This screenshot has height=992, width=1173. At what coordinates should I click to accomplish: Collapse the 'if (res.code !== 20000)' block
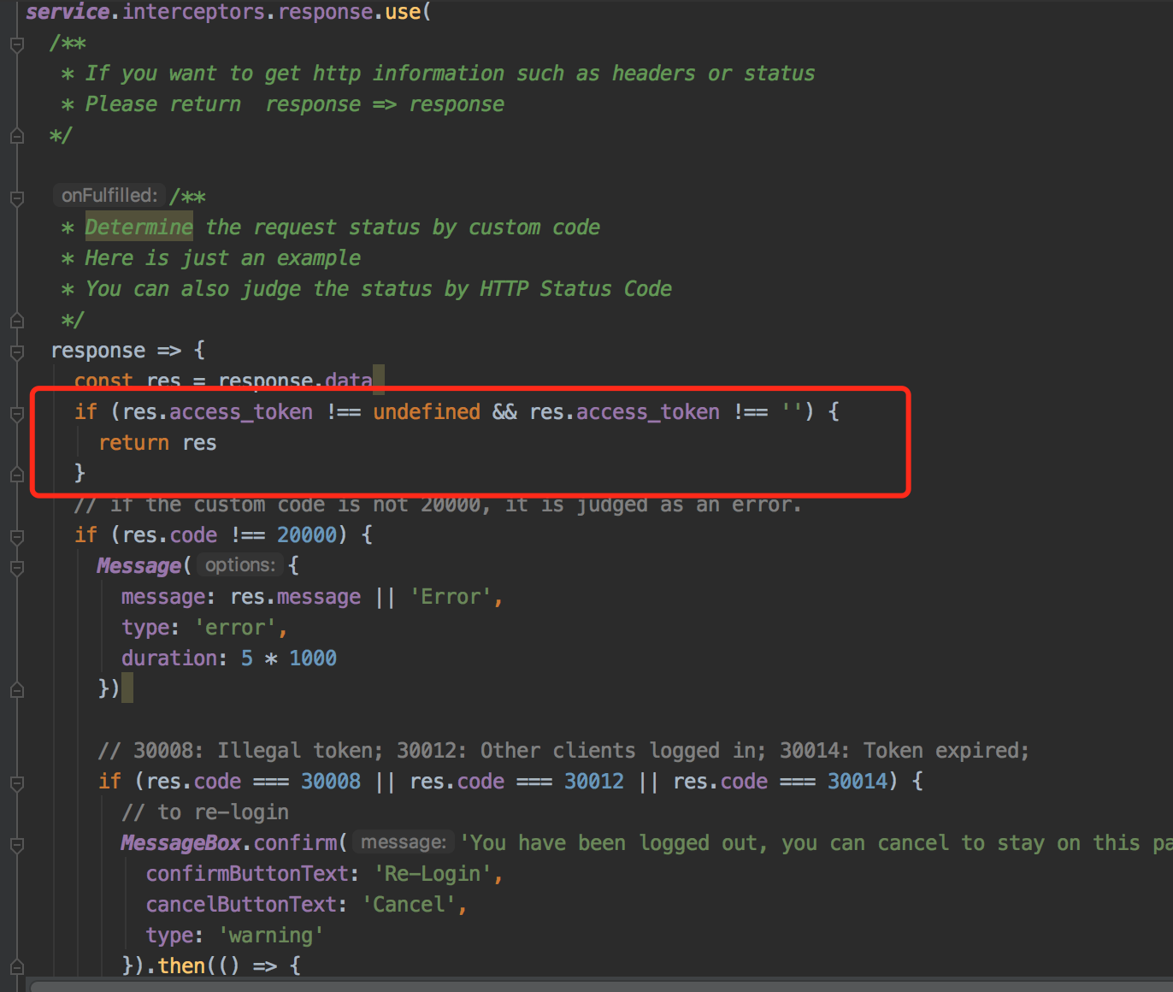(16, 536)
